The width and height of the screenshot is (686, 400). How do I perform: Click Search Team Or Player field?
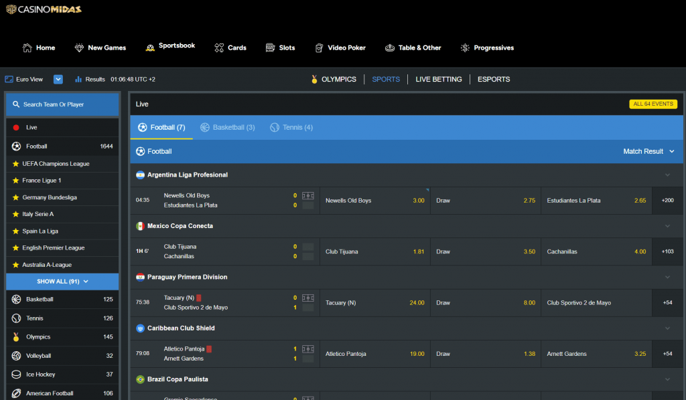pos(62,104)
